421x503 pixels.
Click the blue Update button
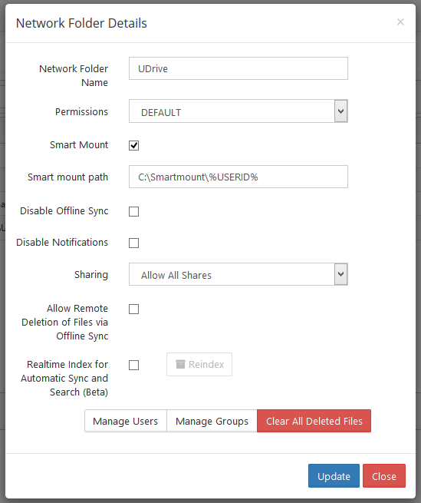pos(334,475)
